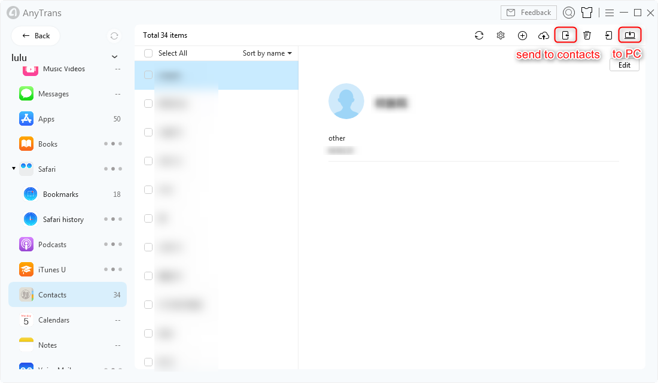Screen dimensions: 658x383
Task: Check the checkbox beside the last listed contact
Action: (148, 361)
